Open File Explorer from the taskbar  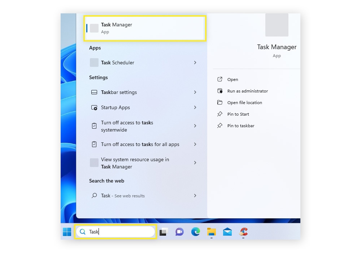(x=212, y=232)
